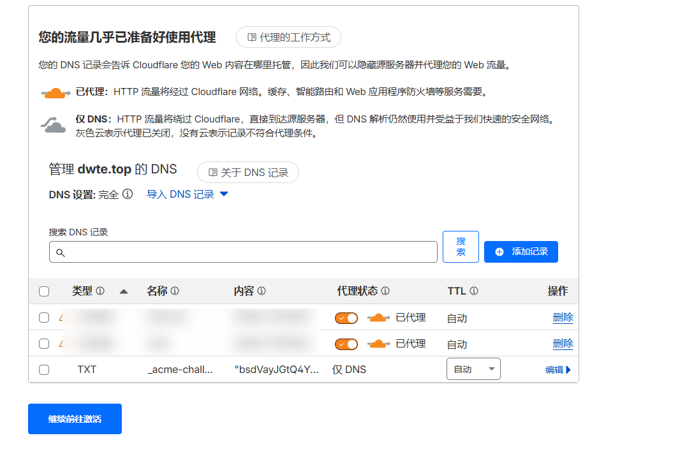Expand the TXT record via 编辑
Screen dimensions: 687x461
[558, 370]
